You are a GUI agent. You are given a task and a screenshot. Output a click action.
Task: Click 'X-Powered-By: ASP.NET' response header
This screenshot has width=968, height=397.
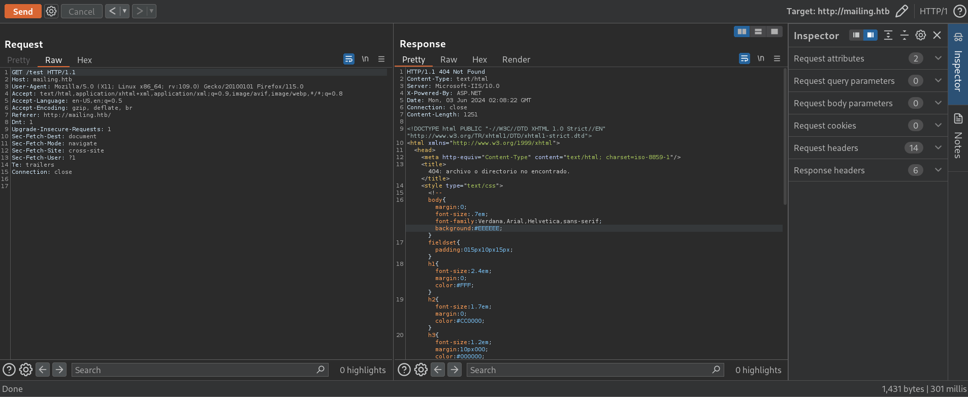pos(444,93)
